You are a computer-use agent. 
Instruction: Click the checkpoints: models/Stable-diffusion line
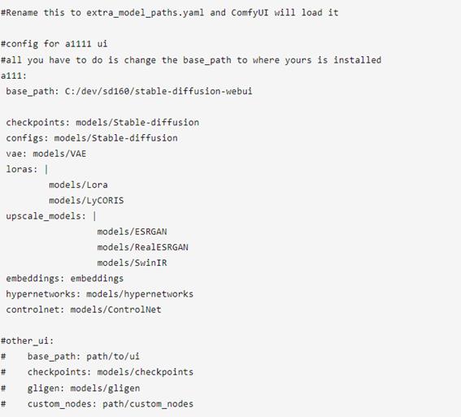coord(102,123)
